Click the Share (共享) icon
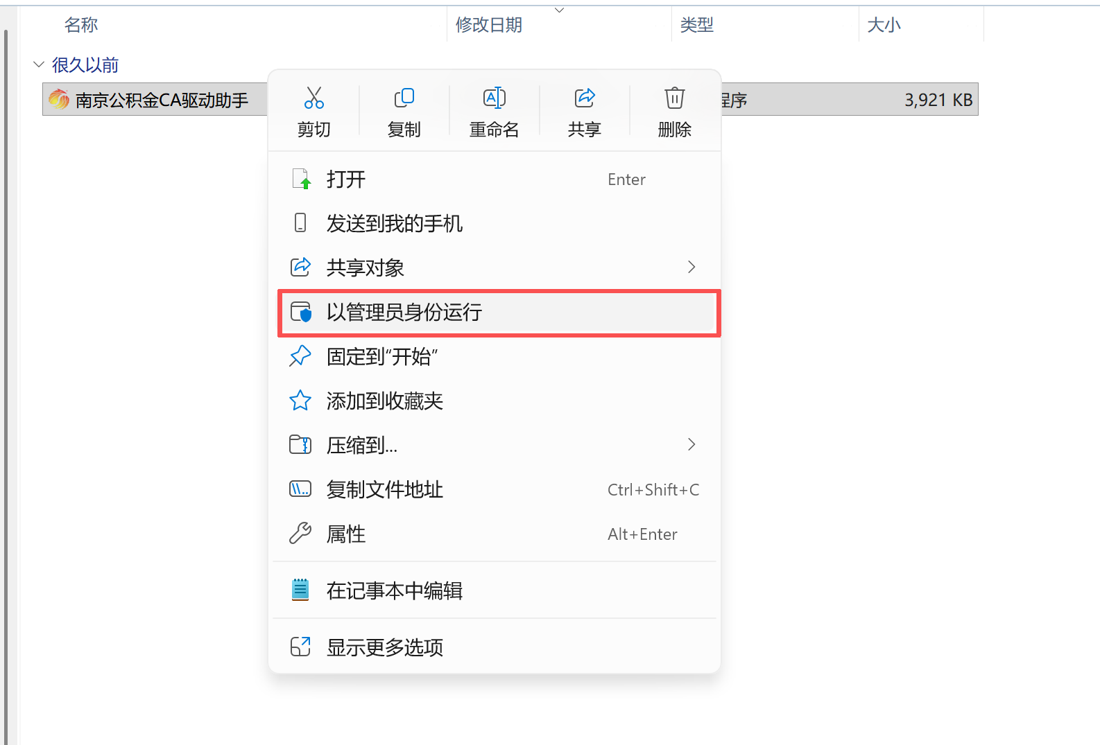 585,98
